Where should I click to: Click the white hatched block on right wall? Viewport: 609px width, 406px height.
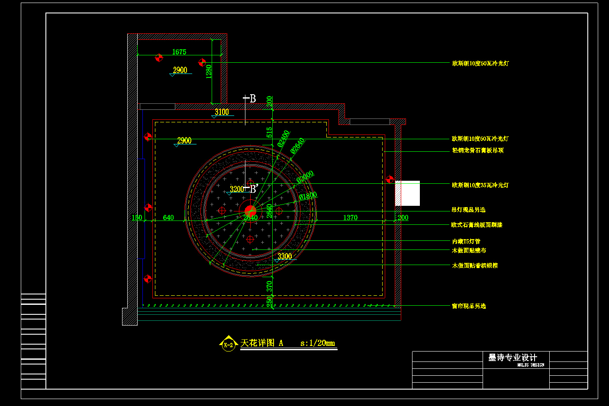pyautogui.click(x=407, y=193)
